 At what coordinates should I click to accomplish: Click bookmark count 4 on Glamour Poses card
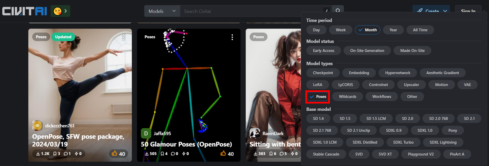click(164, 154)
